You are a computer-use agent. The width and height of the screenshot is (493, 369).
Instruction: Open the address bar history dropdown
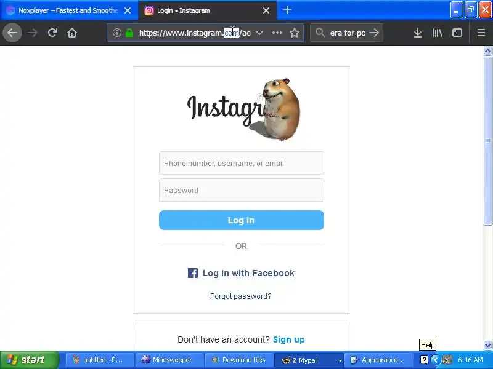point(259,33)
